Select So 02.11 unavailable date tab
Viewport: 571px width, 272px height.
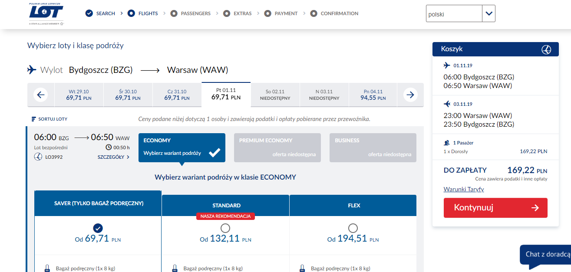tap(275, 95)
